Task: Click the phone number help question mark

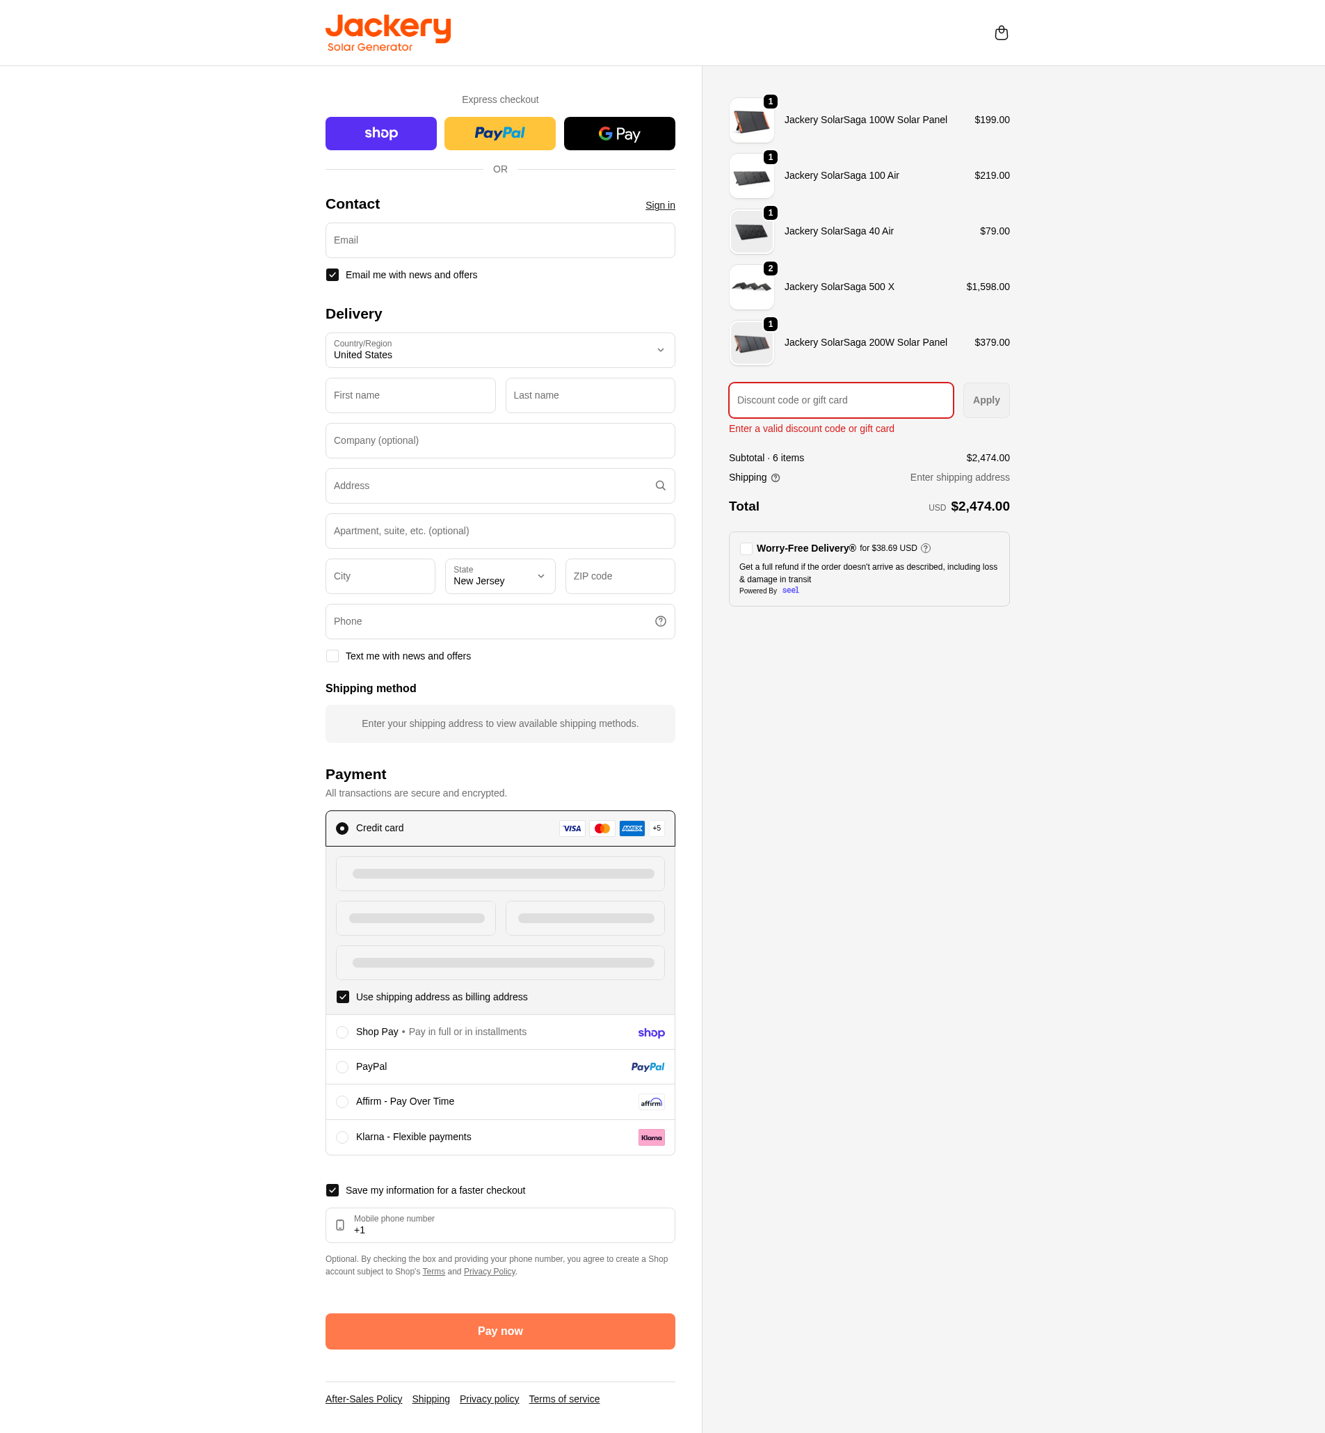Action: pos(659,621)
